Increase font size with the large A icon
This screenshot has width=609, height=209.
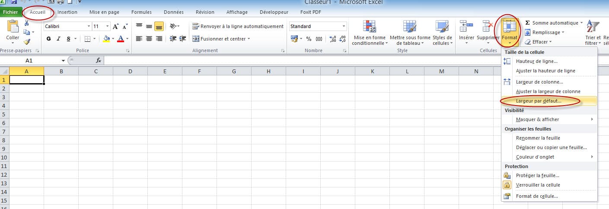[115, 26]
